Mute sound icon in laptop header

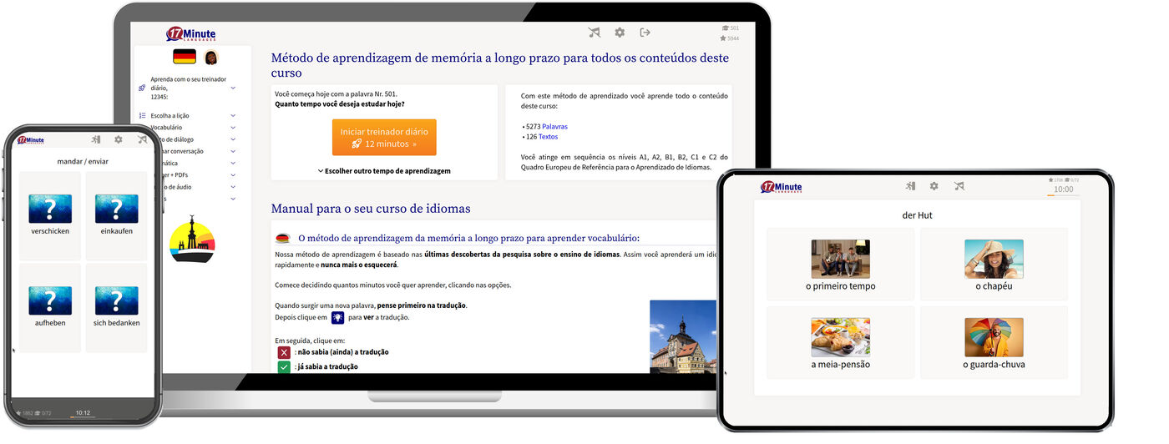coord(595,33)
